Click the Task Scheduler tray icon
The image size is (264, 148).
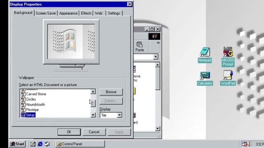click(x=244, y=144)
